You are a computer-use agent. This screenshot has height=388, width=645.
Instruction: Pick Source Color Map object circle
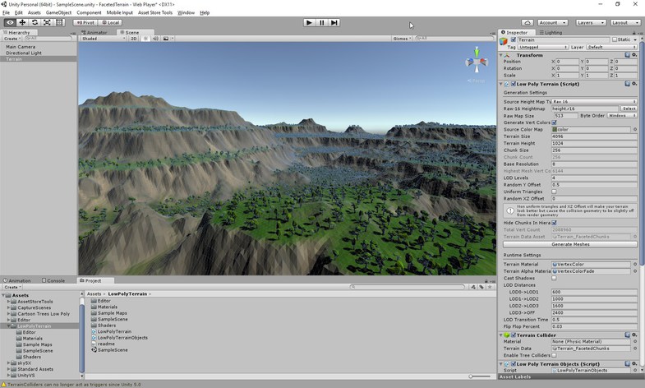pyautogui.click(x=634, y=129)
